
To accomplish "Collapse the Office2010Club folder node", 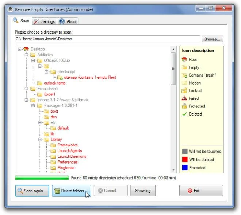I will pos(33,60).
